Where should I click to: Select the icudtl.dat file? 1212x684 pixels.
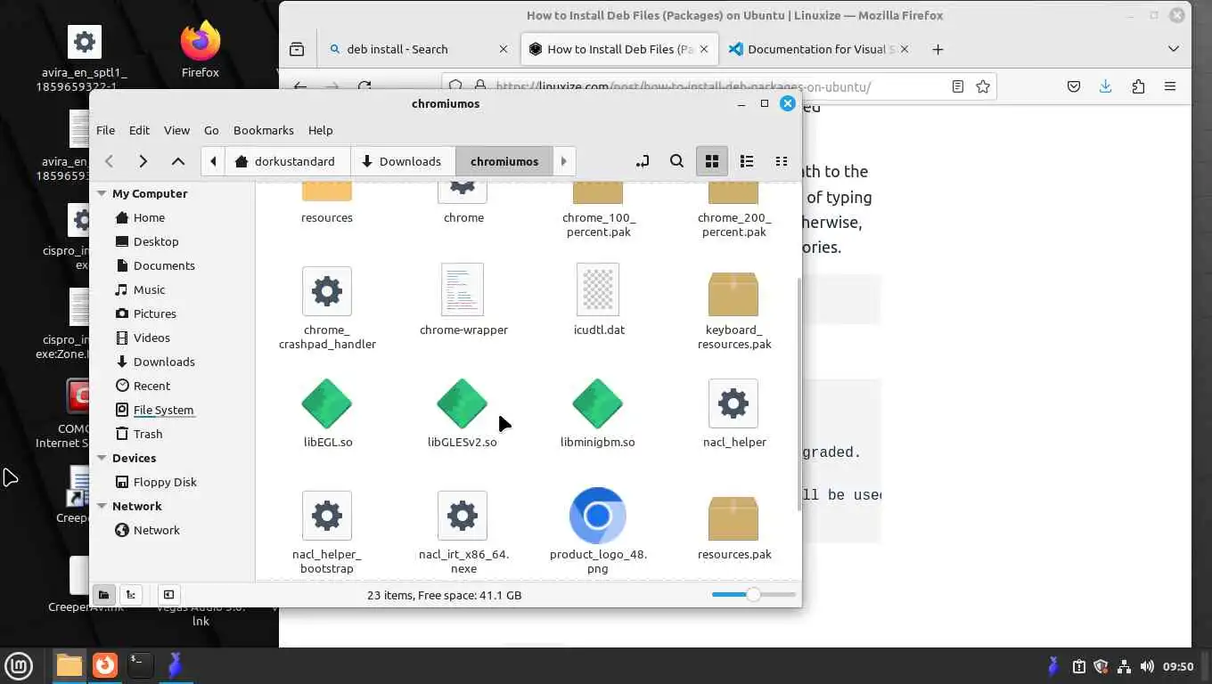[598, 300]
